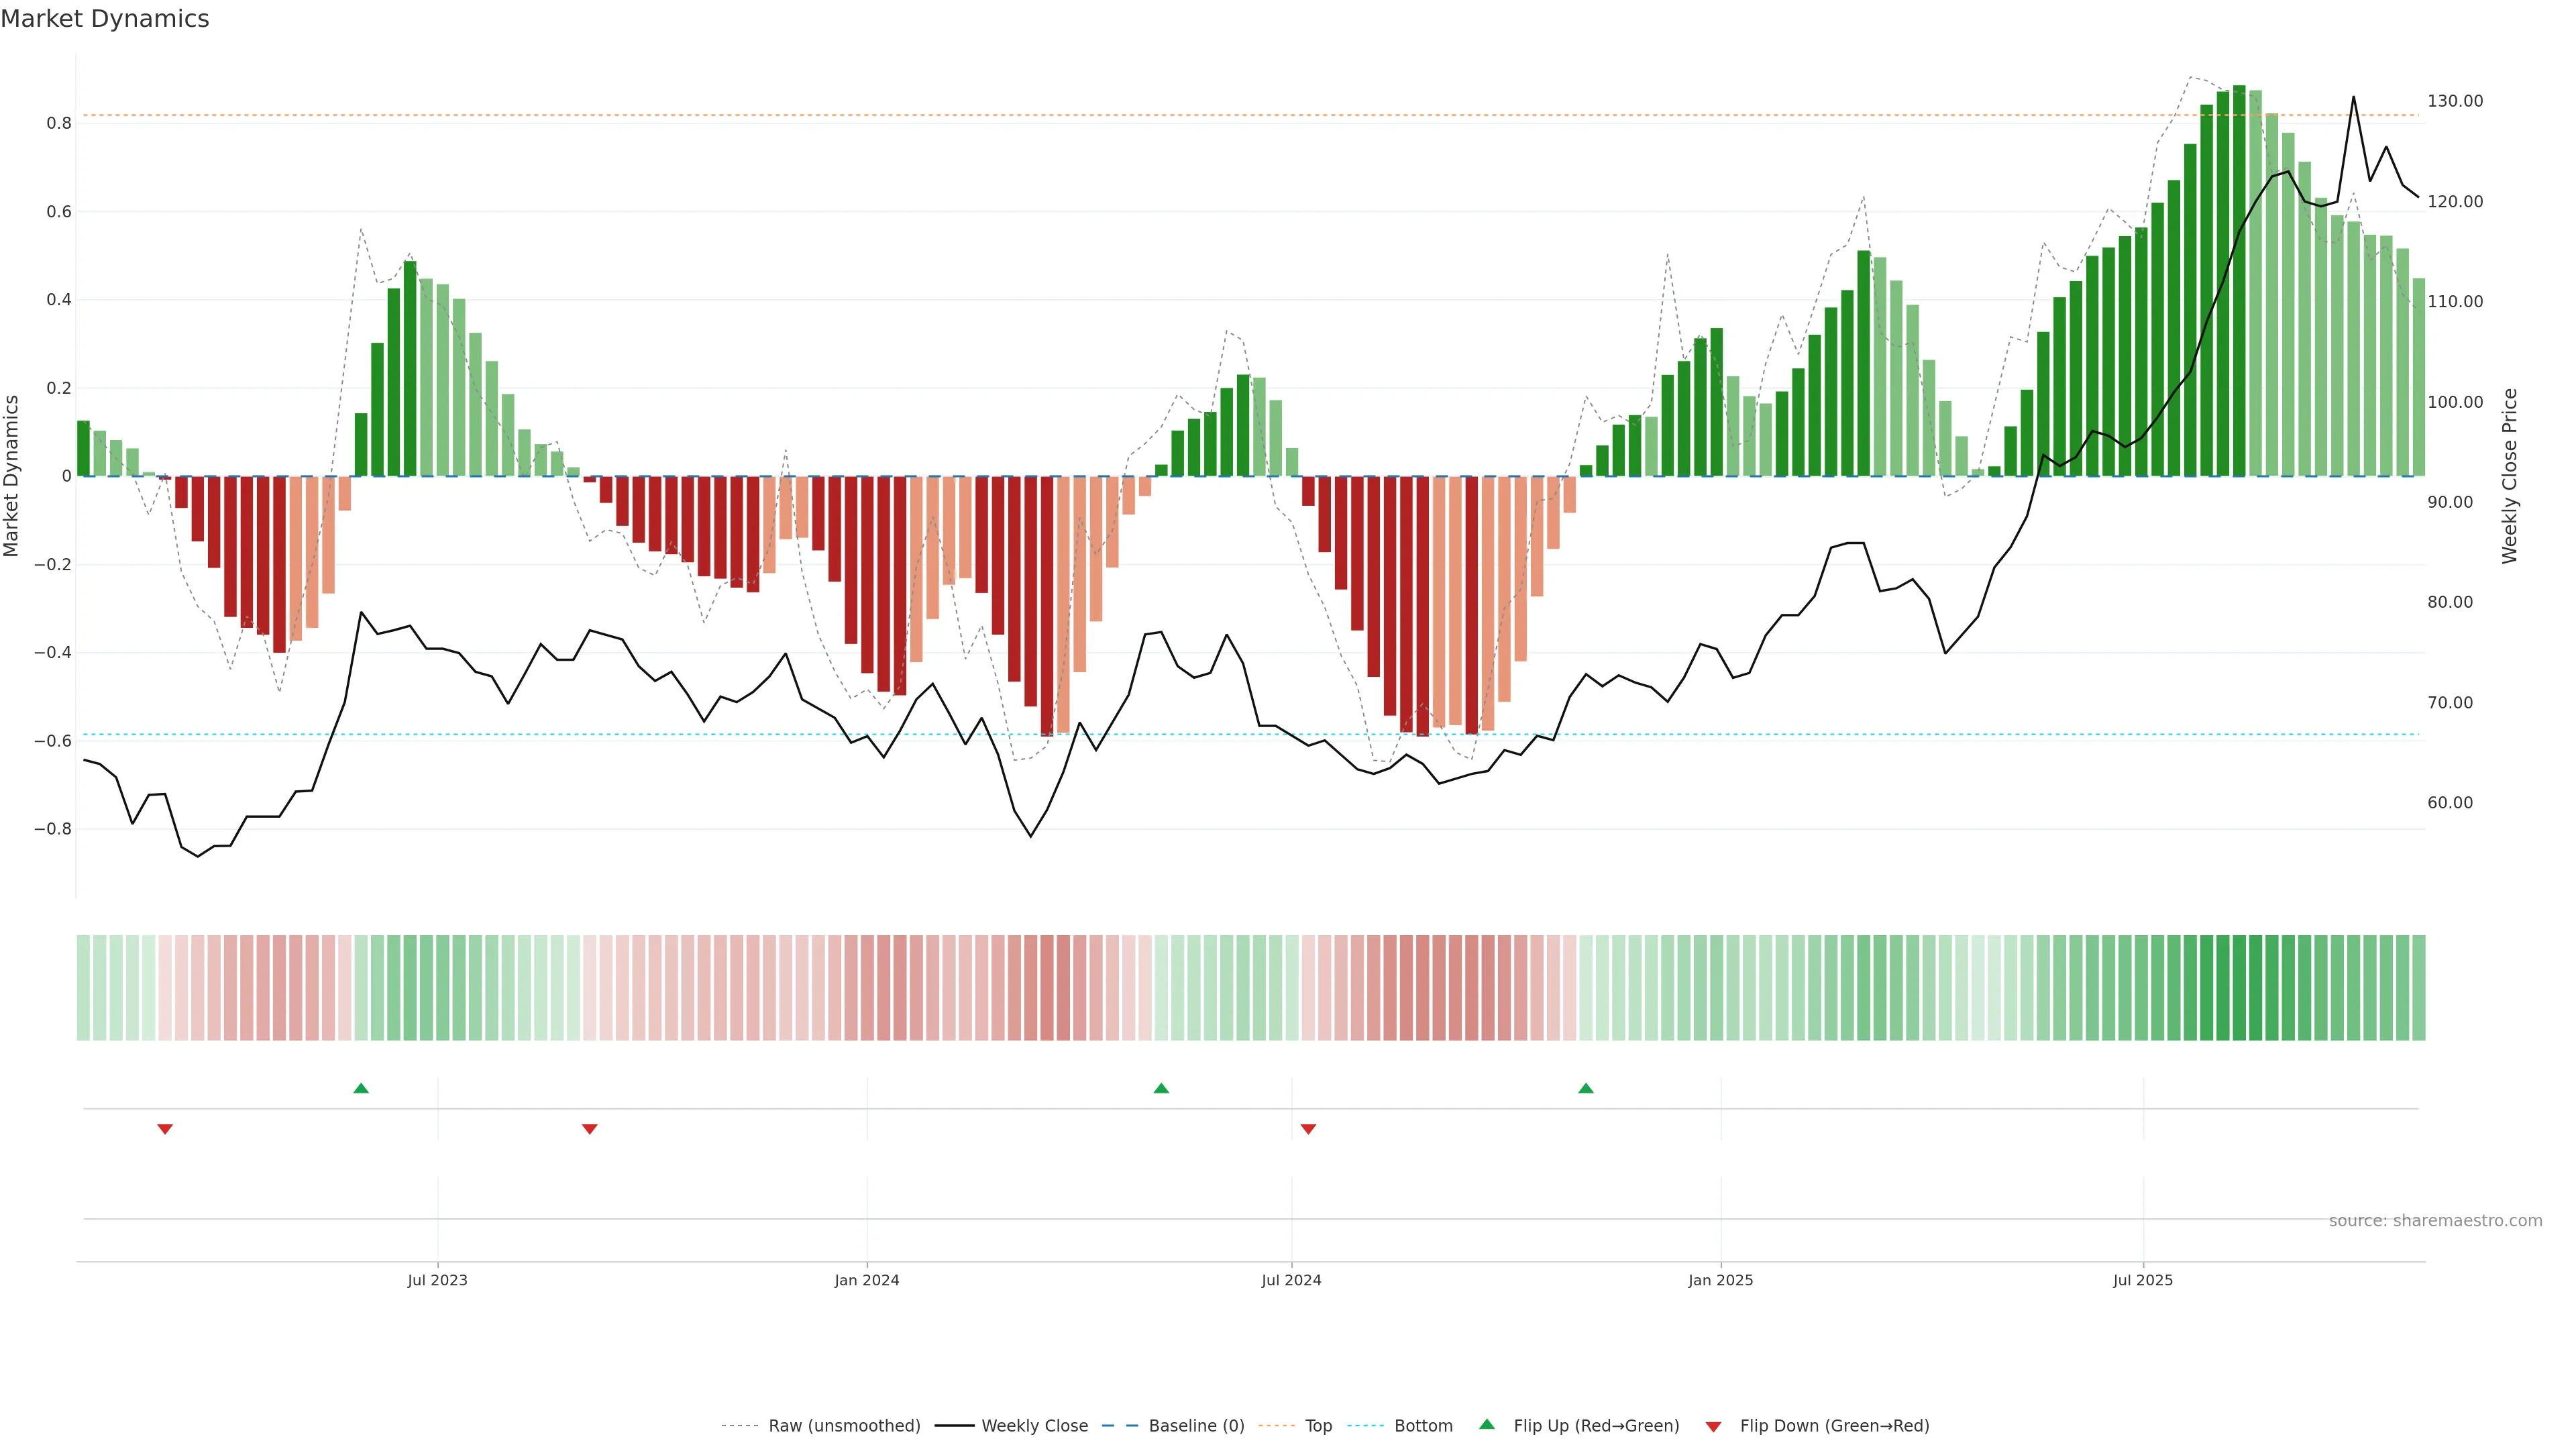This screenshot has width=2576, height=1449.
Task: Click red flip-down triangle after Jul 2024
Action: (1308, 1129)
